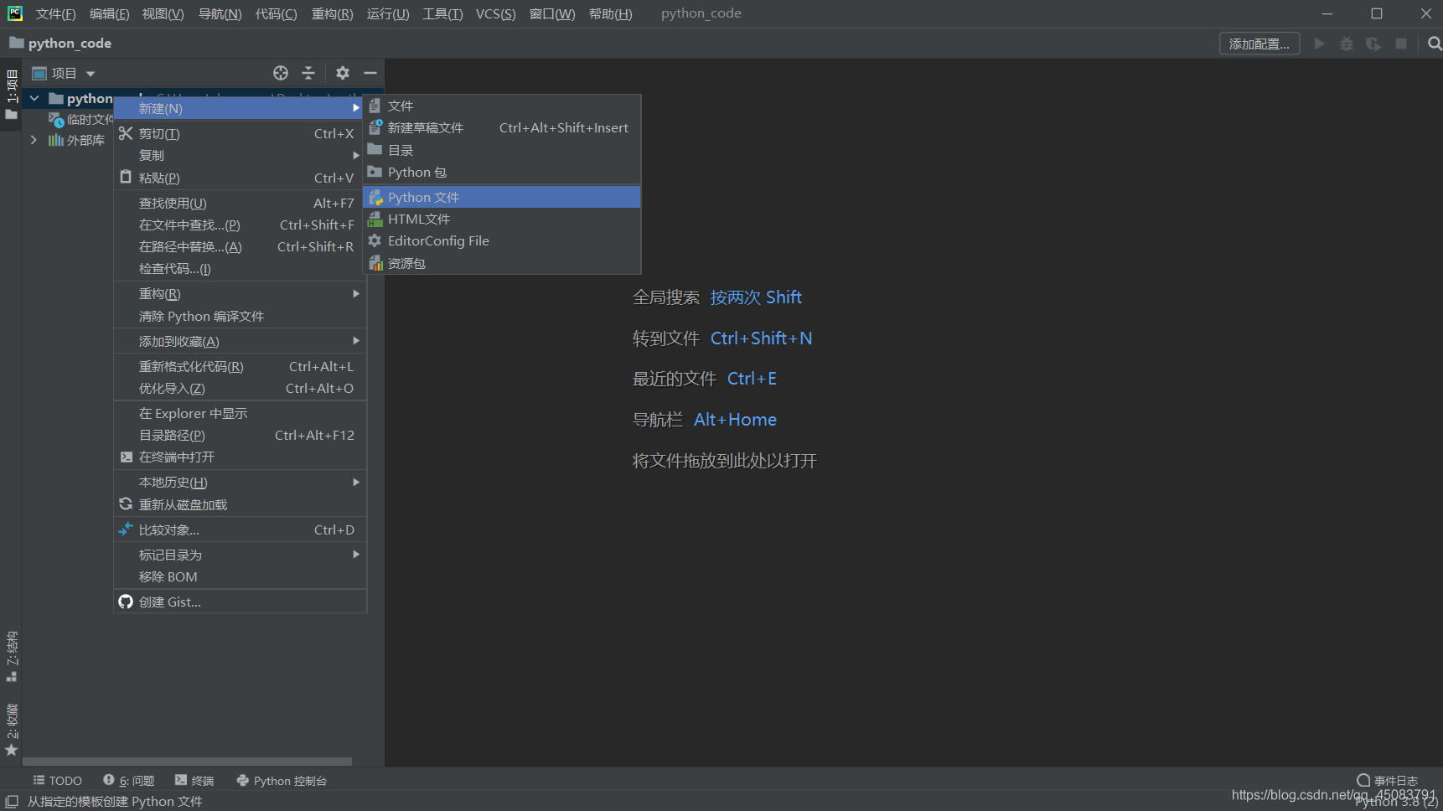This screenshot has height=811, width=1443.
Task: Expand the 复制 submenu
Action: point(240,155)
